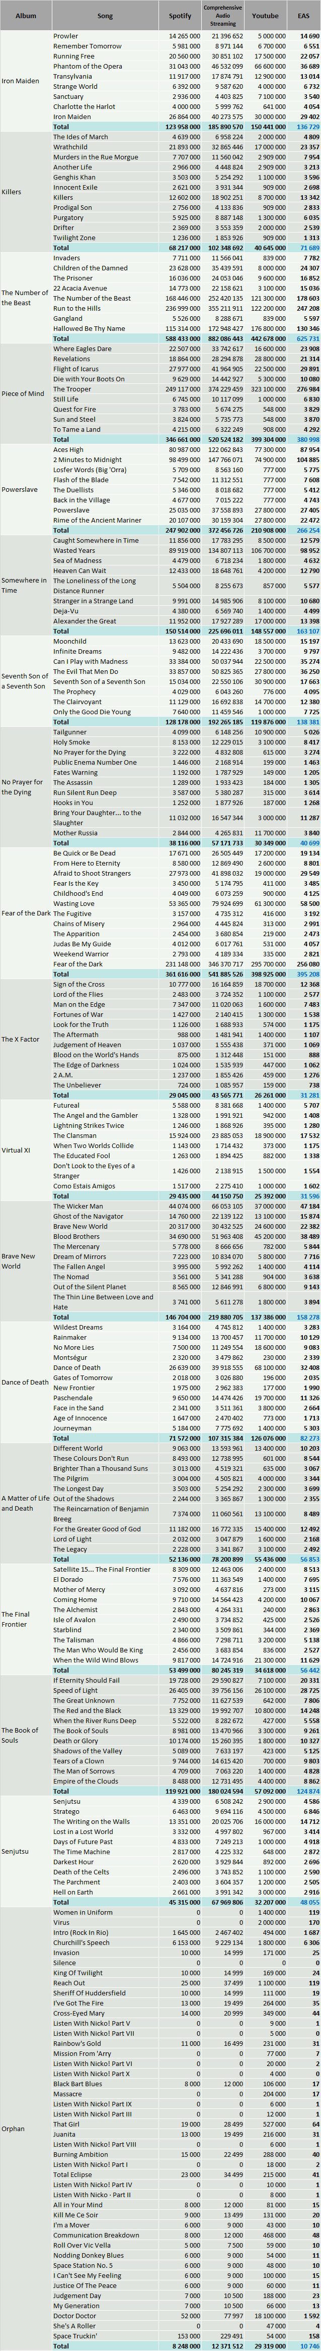Select the Dance of Death album cell
321x2351 pixels.
point(26,1384)
